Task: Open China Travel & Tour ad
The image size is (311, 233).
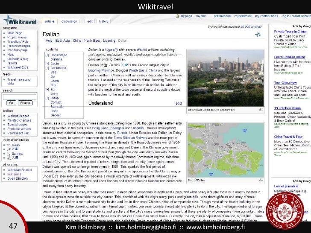Action: tap(288, 137)
